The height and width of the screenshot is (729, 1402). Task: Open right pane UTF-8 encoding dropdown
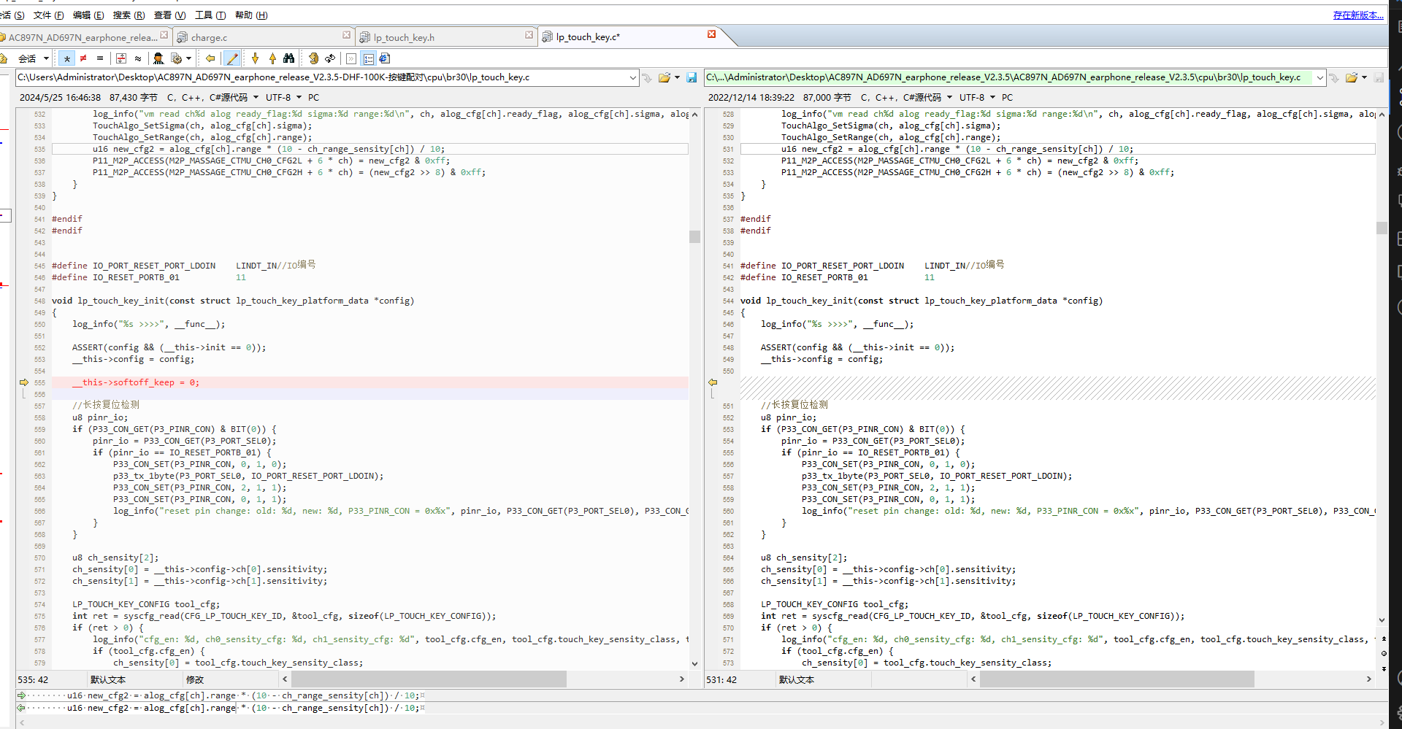coord(977,98)
